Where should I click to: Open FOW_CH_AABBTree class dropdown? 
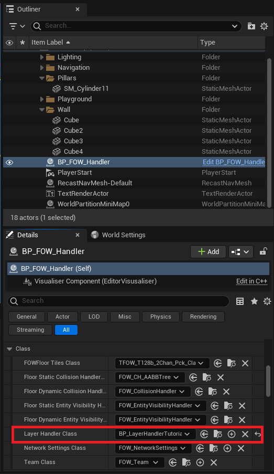tap(150, 377)
